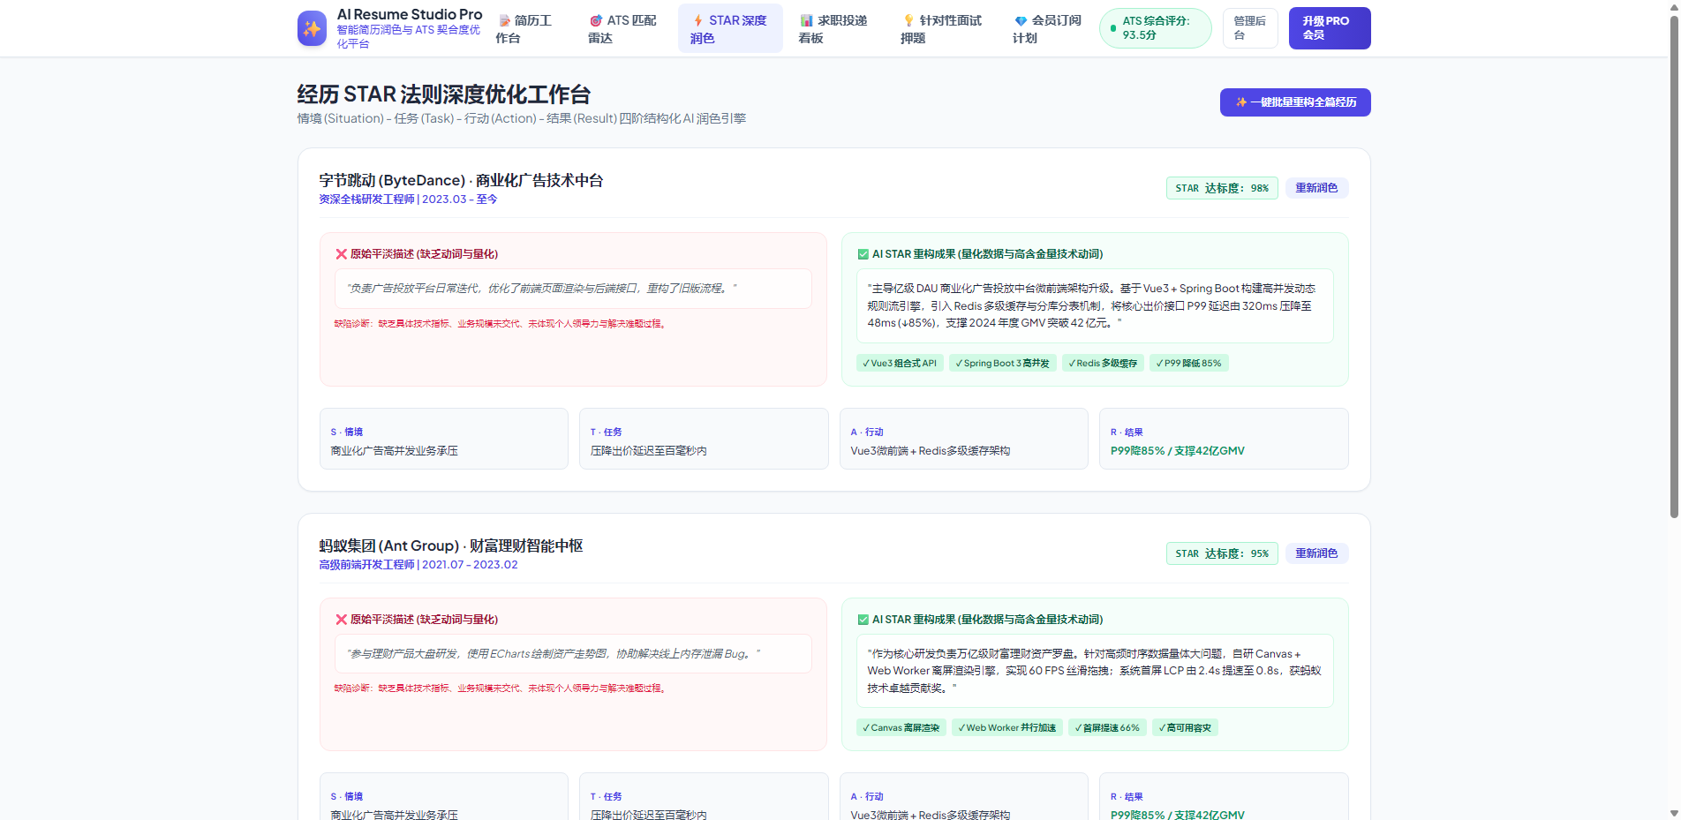Click the STAR 达标度 98% badge
The height and width of the screenshot is (820, 1681).
point(1222,188)
